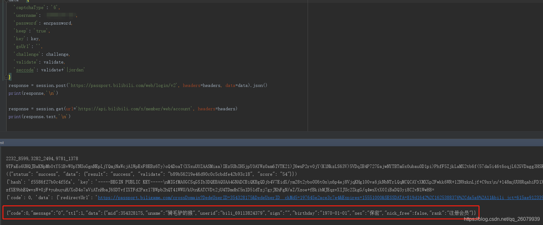Place cursor on the 'username' dictionary entry

point(45,15)
